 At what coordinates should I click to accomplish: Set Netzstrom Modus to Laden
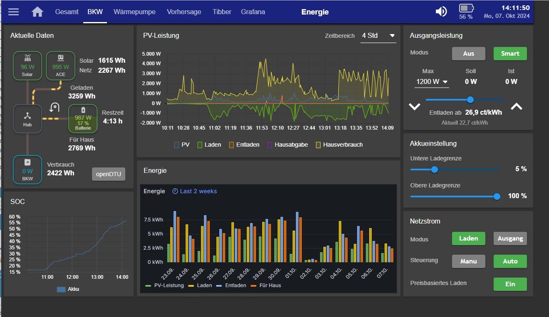pos(469,238)
